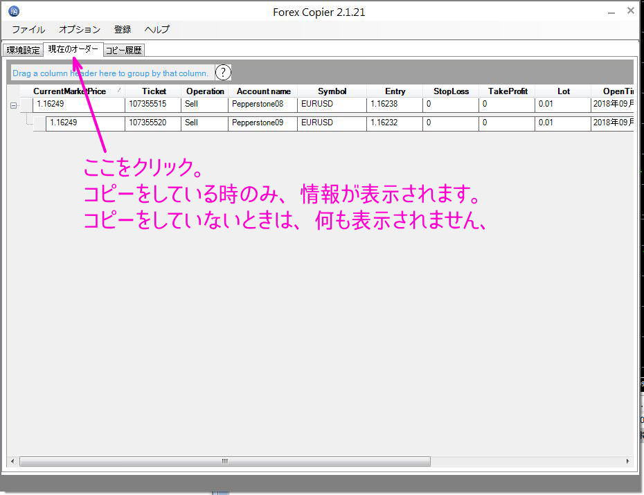Screen dimensions: 644x495
Task: Click ticket 107355515 cell
Action: 153,105
